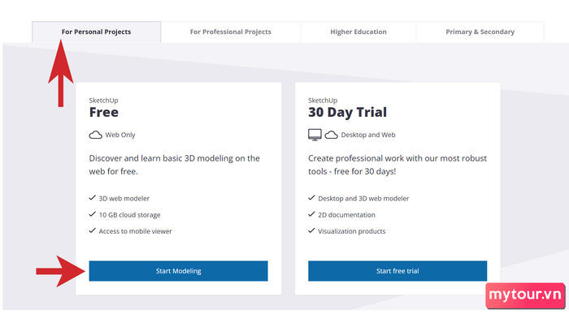Click checkmark beside Desktop and 3D web modeler
The image size is (569, 314).
[311, 198]
